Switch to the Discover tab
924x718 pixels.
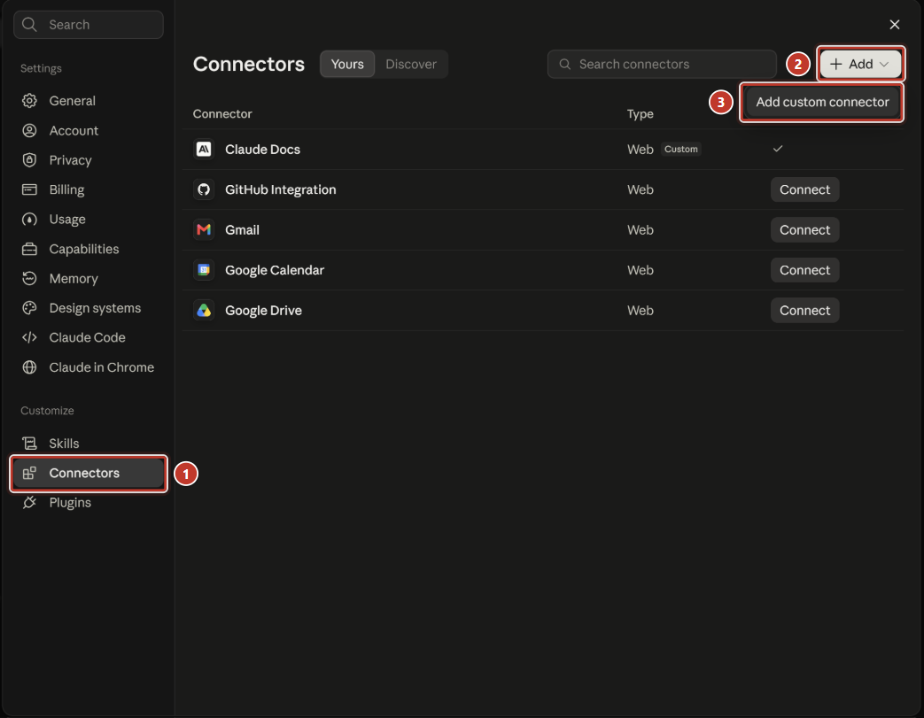pos(411,64)
